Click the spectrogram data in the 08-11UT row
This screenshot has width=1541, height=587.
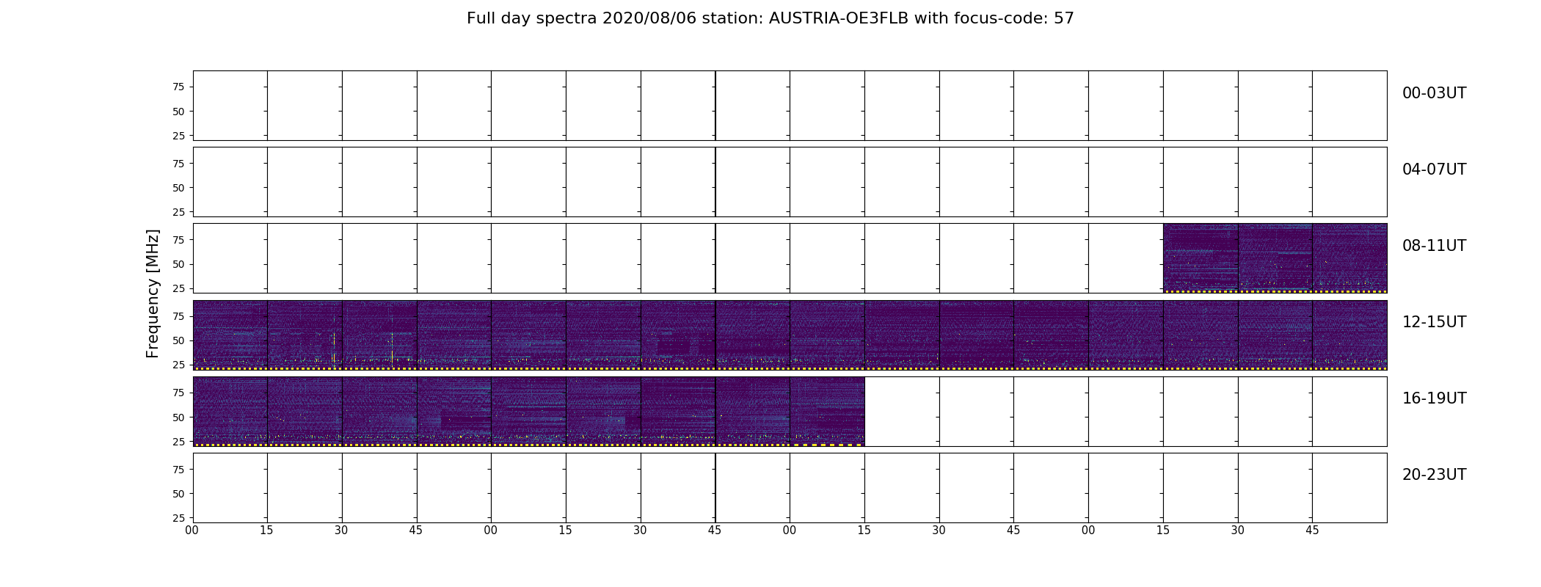point(1275,258)
